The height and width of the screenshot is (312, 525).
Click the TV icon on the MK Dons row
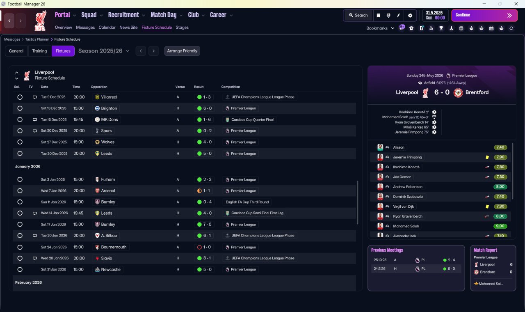[35, 119]
